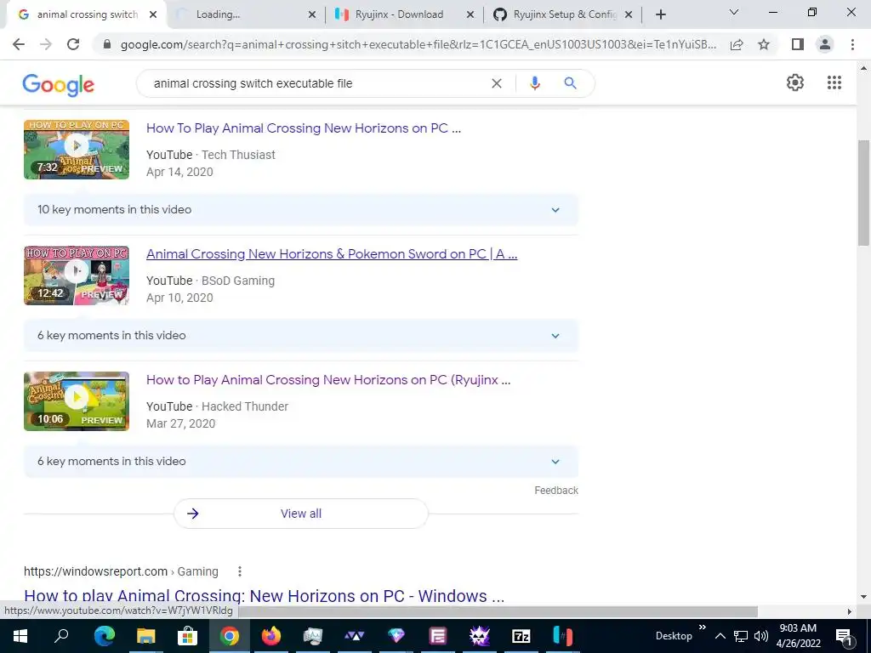Screen dimensions: 871x653
Task: Submit search with the magnifier icon
Action: (x=570, y=83)
